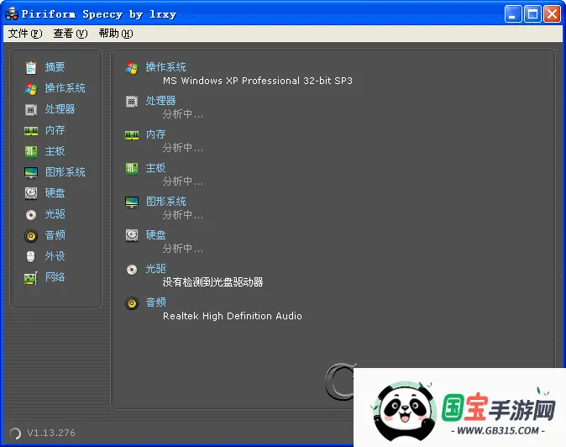The image size is (566, 447).
Task: Close the Speccy window
Action: pyautogui.click(x=552, y=14)
